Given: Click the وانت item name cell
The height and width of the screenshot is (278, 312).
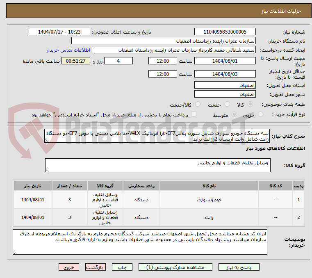Looking at the screenshot, I should [209, 217].
